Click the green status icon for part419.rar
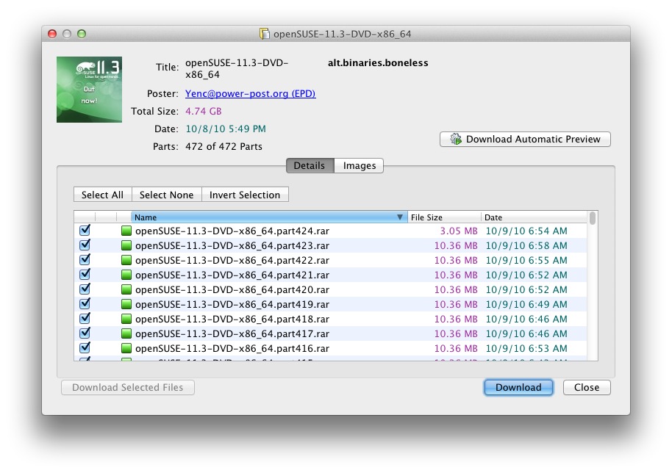Screen dimensions: 672x473 126,304
